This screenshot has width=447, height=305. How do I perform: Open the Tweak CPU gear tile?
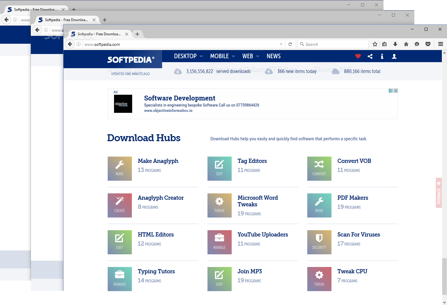point(319,279)
